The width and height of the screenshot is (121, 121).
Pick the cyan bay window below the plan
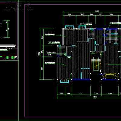pos(65,81)
